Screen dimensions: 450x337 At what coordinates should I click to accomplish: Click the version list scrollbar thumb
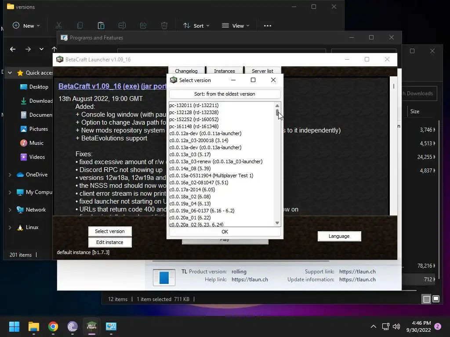coord(277,112)
